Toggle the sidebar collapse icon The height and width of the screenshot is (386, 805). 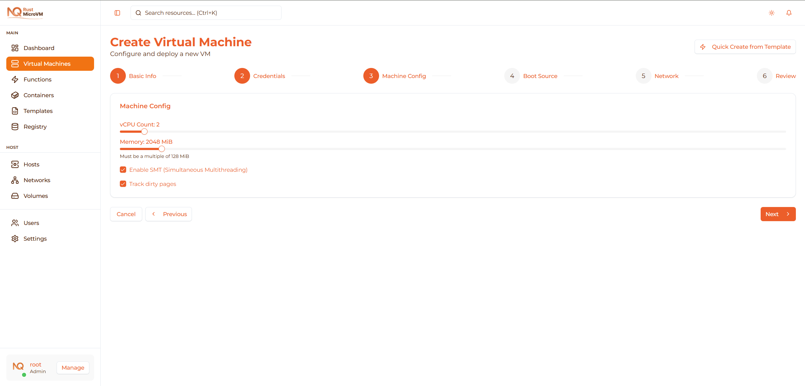click(117, 13)
